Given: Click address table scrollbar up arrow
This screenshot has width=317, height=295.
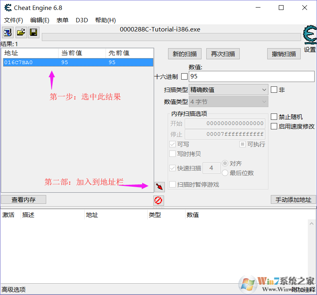Looking at the screenshot, I should (311, 223).
